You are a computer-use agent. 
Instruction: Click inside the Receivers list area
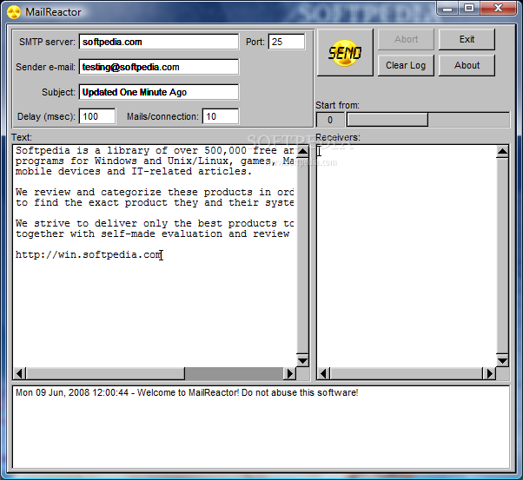tap(406, 256)
